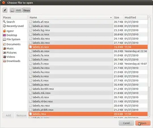Go to the root drive path button
153x128 pixels.
(x=12, y=10)
